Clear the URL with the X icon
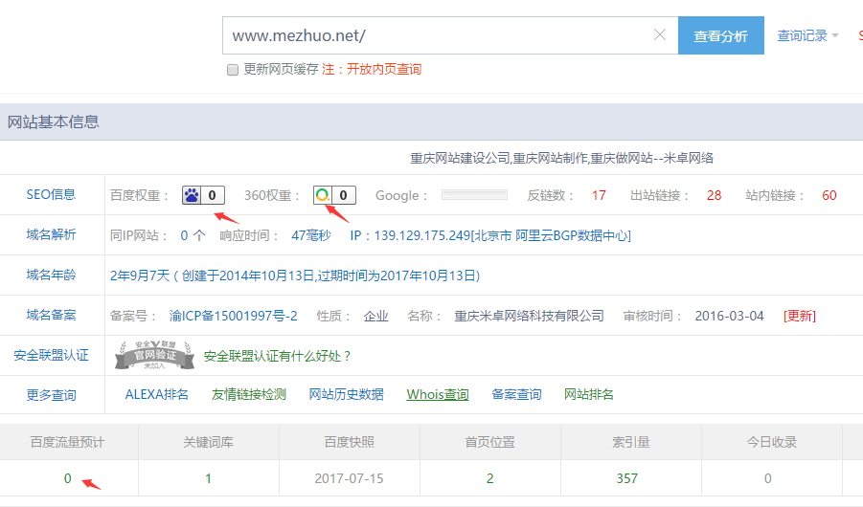Image resolution: width=863 pixels, height=507 pixels. (660, 35)
